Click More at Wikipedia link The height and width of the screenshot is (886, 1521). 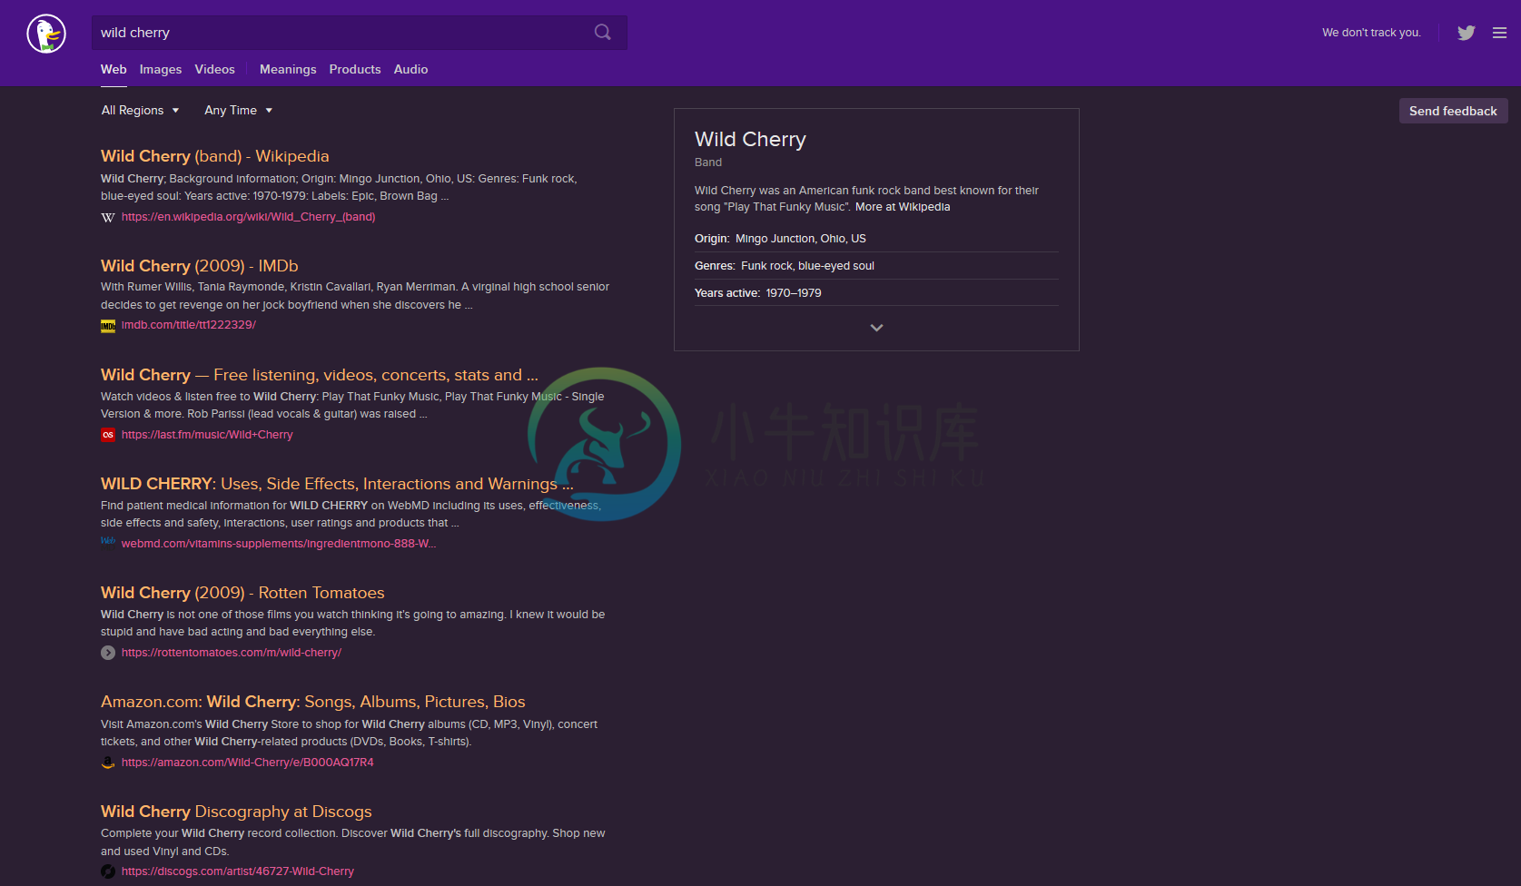pyautogui.click(x=903, y=207)
